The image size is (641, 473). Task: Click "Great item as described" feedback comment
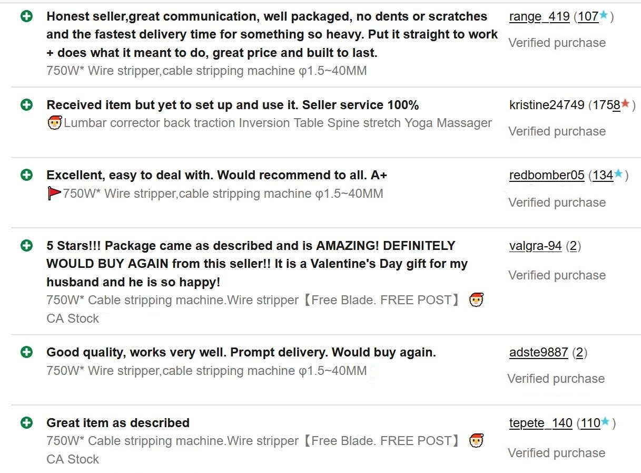118,423
